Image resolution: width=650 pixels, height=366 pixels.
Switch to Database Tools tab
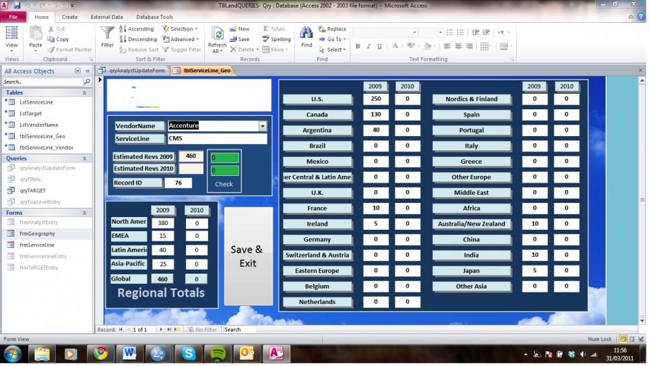(x=154, y=17)
